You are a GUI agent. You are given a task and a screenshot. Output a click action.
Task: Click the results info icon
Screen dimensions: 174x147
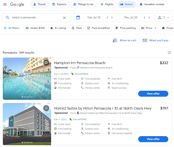(x=169, y=52)
